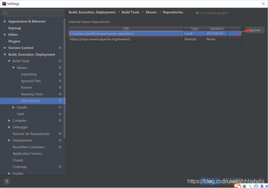
Task: Click Build, Execution, Deployment in breadcrumb
Action: tap(92, 12)
